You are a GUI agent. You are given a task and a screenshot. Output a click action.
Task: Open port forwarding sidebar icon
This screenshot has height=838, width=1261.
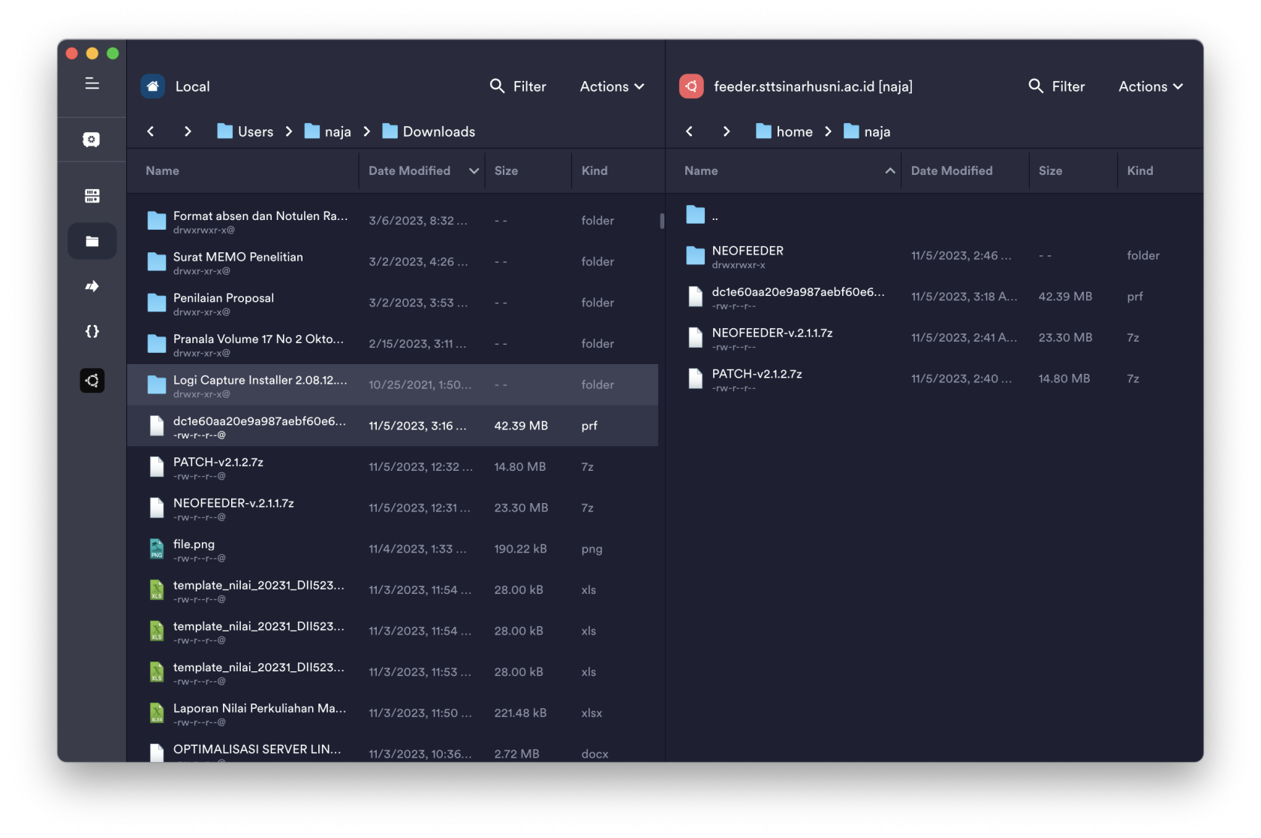(92, 286)
